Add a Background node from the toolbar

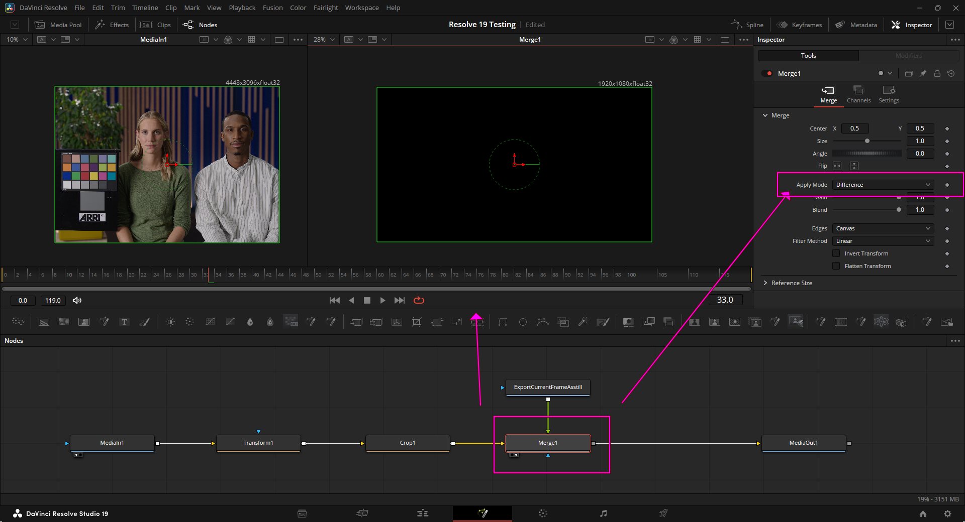point(44,322)
